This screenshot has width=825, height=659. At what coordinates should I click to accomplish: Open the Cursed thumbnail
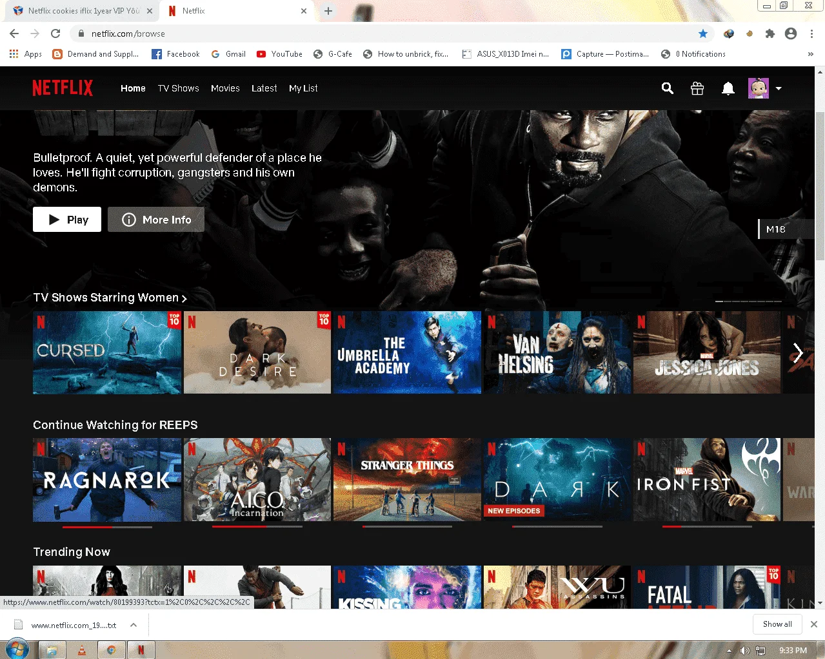point(107,352)
